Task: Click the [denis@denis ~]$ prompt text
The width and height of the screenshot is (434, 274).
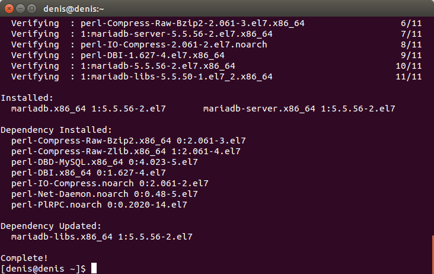Action: tap(43, 269)
